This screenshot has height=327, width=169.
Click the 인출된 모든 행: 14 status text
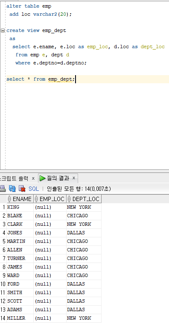tap(79, 189)
